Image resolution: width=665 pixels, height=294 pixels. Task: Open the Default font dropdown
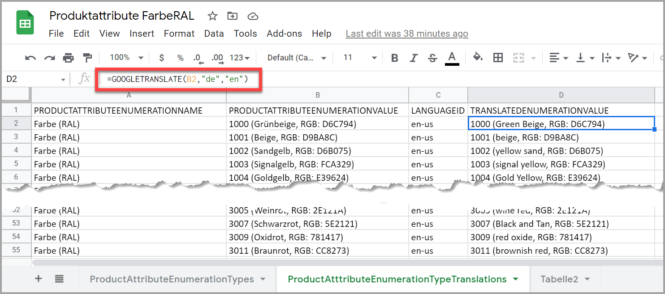click(297, 58)
